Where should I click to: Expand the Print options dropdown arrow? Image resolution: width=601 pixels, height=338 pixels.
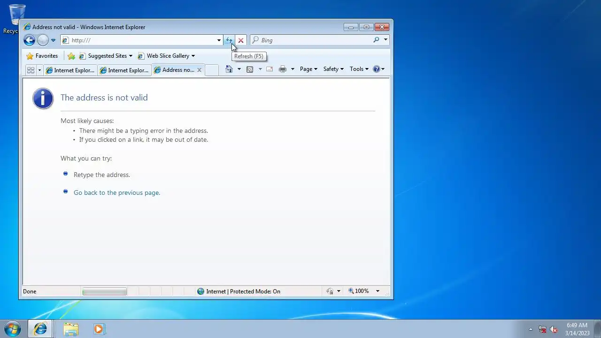click(293, 69)
